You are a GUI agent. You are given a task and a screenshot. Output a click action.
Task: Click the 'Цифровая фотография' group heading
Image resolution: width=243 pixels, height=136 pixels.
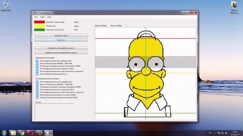(45, 58)
